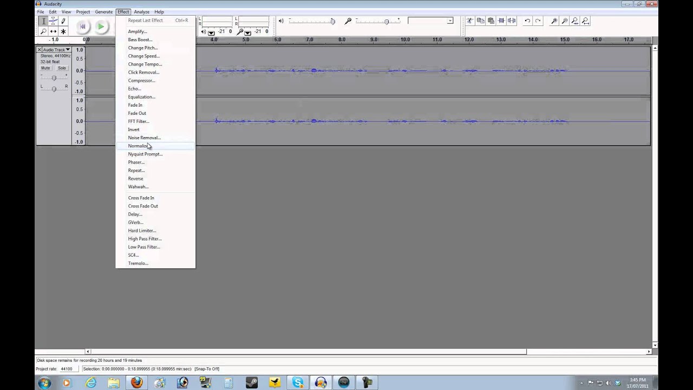The height and width of the screenshot is (390, 693).
Task: Click the Skip to Start button
Action: pos(82,26)
